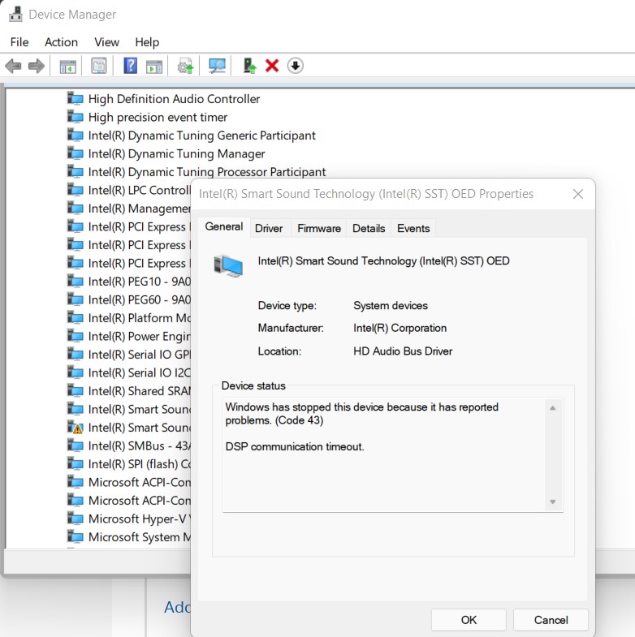635x637 pixels.
Task: Click Scan for hardware changes monitor icon
Action: coord(217,66)
